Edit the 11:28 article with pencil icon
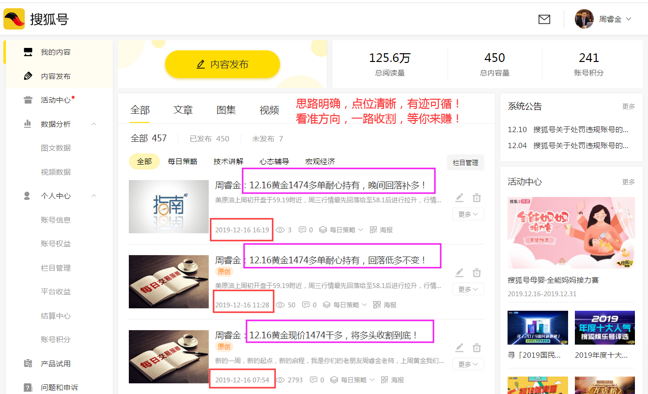 pos(460,273)
